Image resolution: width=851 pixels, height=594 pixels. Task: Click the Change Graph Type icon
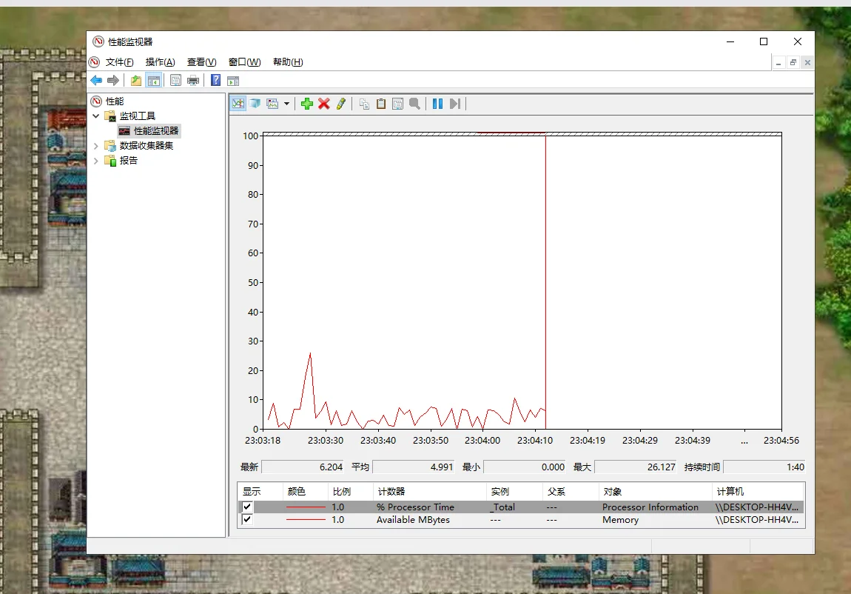click(x=272, y=103)
